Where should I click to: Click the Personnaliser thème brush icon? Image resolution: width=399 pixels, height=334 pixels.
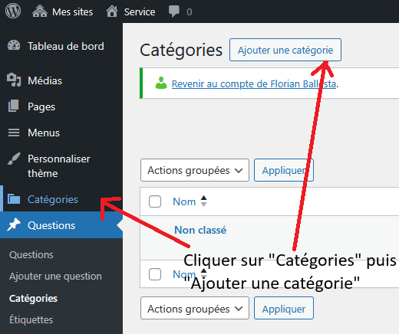(x=14, y=159)
